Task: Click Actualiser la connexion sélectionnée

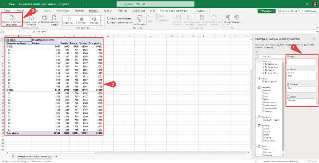Action: pos(12,20)
